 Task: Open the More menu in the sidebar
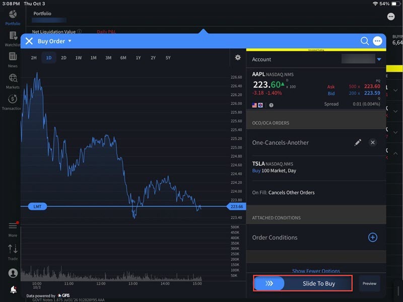point(12,228)
